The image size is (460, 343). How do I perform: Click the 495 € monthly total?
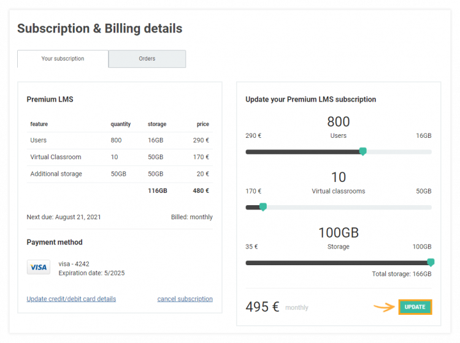[x=263, y=307]
